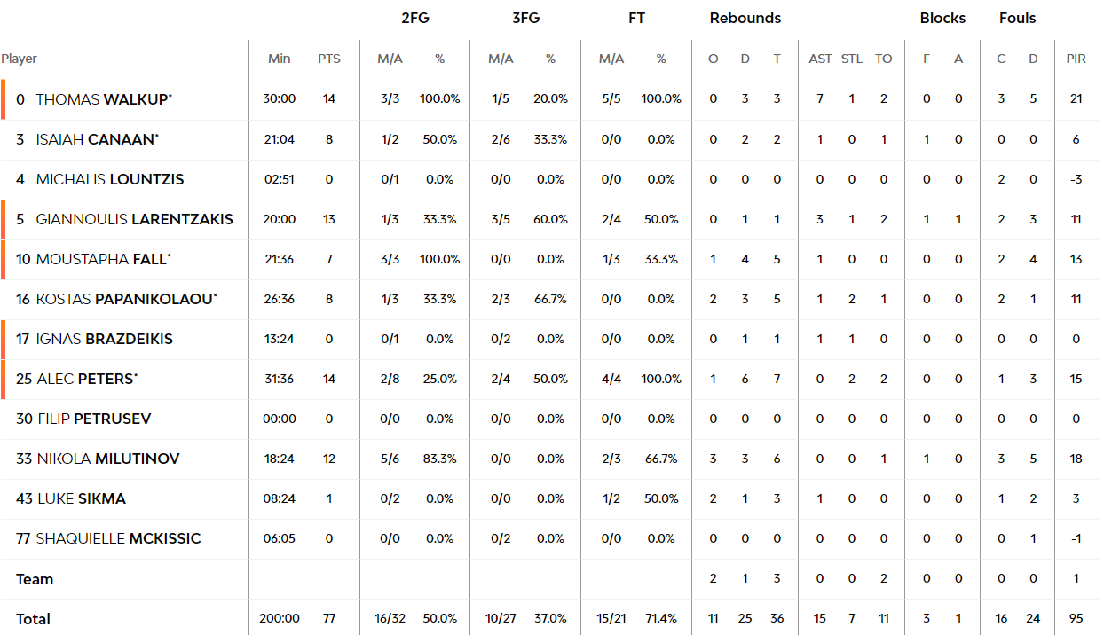Click the orange marker beside Alec Peters

3,379
